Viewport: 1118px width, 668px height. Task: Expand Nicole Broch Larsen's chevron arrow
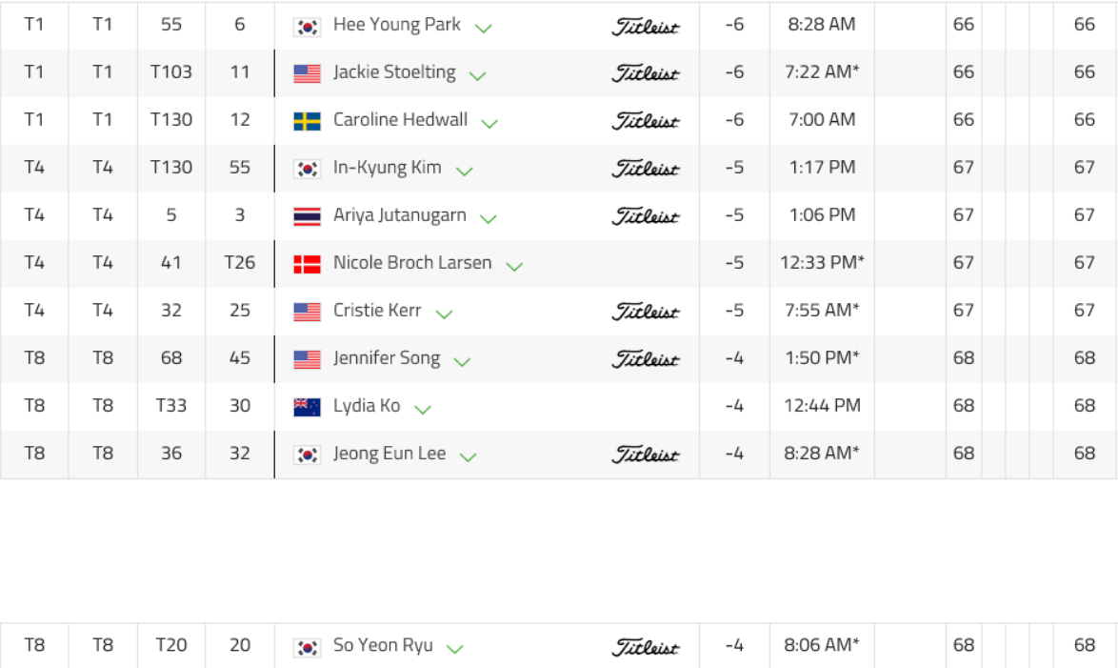[514, 266]
